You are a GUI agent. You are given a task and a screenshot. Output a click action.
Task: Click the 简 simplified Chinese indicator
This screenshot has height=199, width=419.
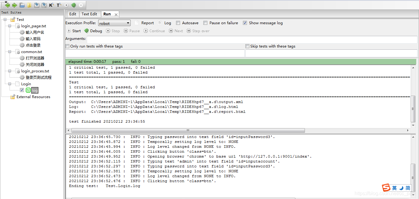(408, 188)
